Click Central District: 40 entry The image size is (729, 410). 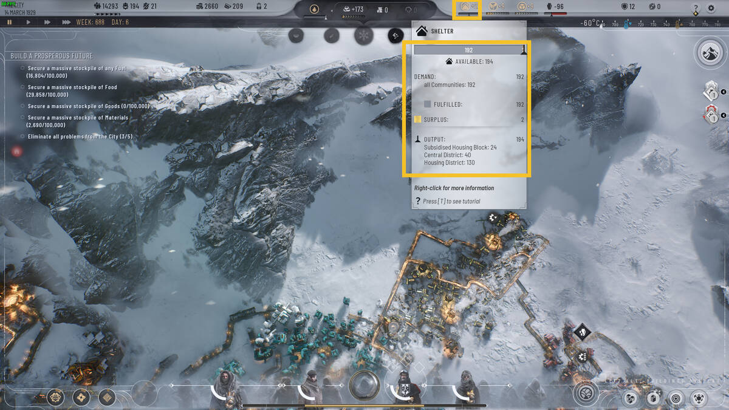(448, 155)
